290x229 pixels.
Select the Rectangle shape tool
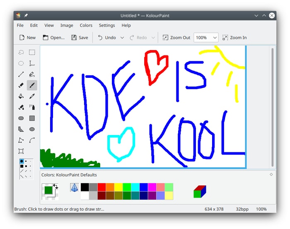coord(32,118)
